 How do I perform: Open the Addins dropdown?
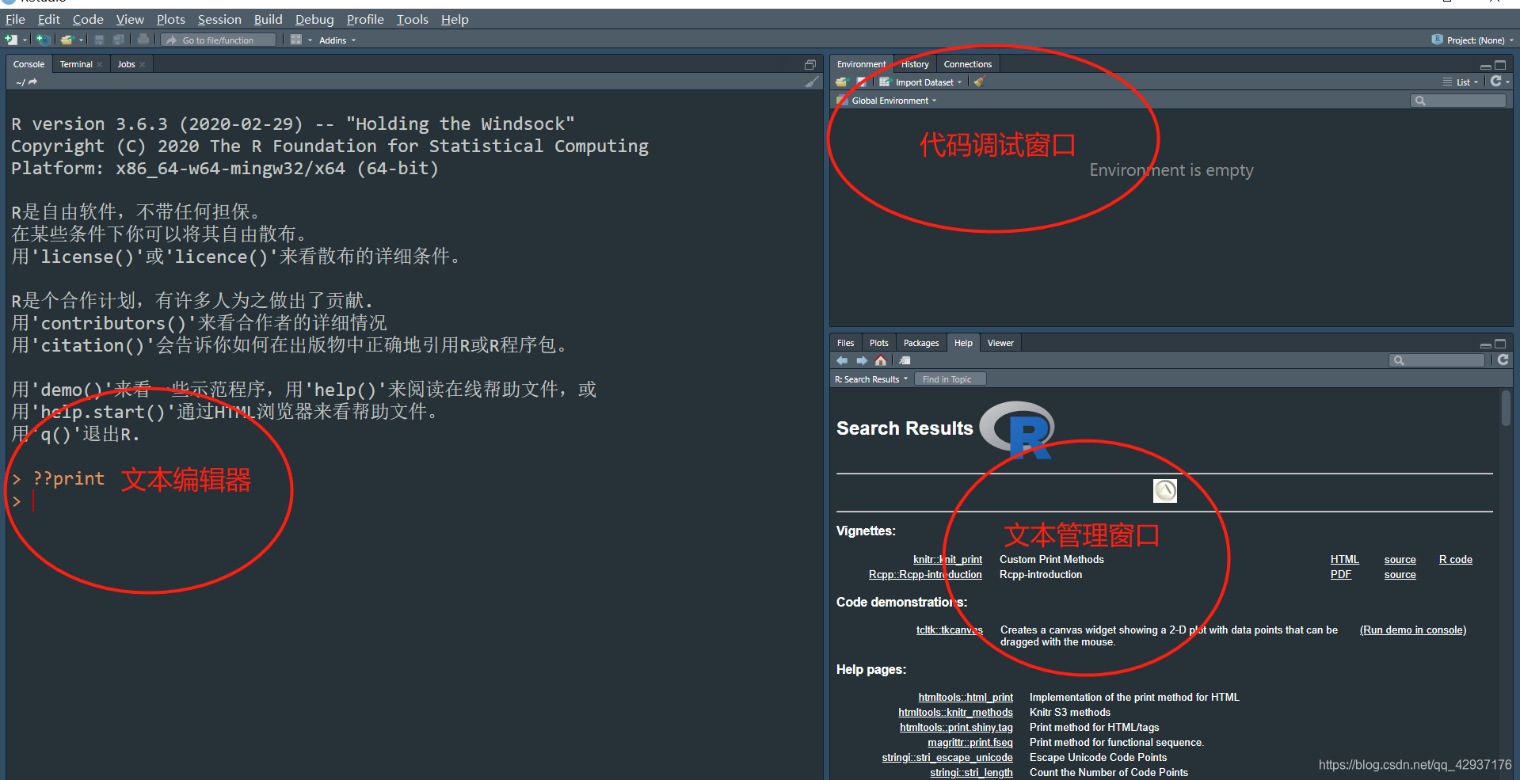point(337,40)
